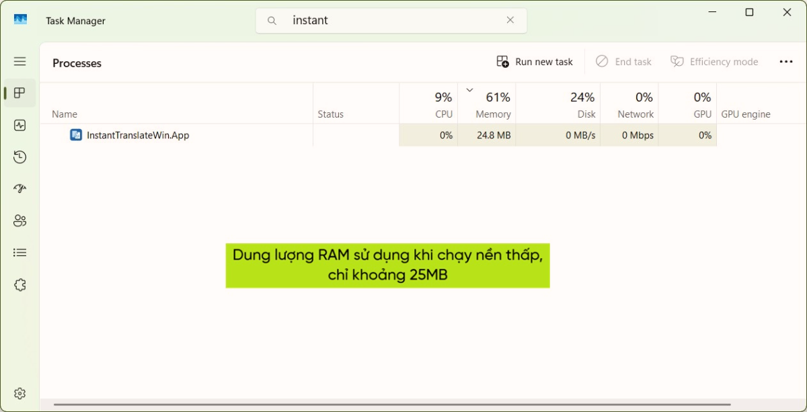807x412 pixels.
Task: Clear the search text with X
Action: (510, 20)
